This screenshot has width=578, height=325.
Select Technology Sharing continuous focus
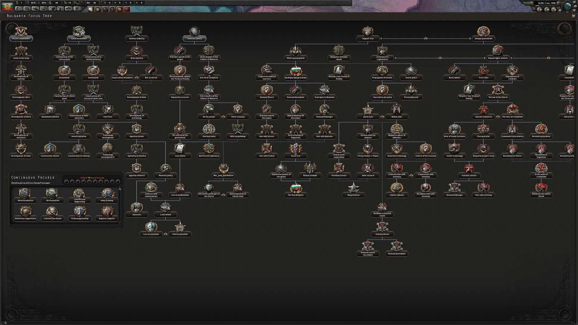coord(80,212)
